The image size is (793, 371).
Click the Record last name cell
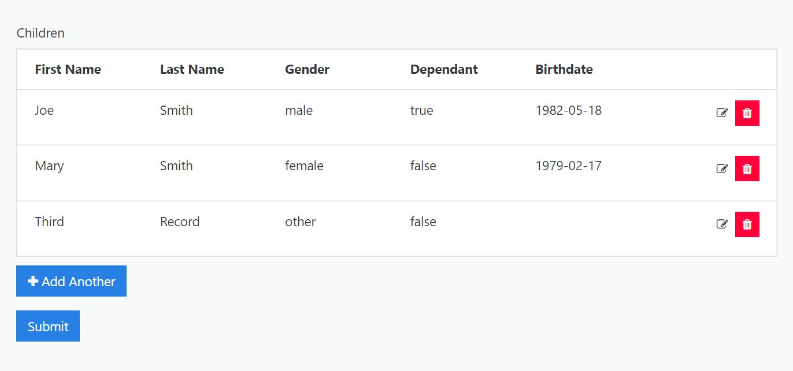click(180, 222)
